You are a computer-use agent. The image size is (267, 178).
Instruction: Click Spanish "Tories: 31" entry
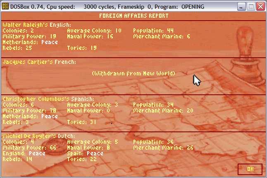click(81, 122)
